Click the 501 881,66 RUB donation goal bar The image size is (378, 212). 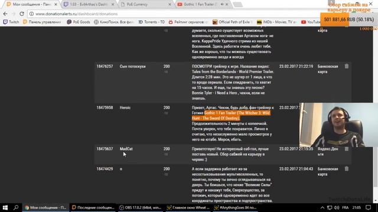[348, 19]
